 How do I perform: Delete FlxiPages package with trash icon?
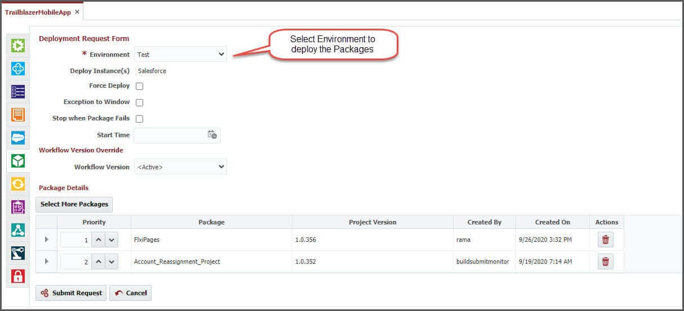(x=606, y=240)
